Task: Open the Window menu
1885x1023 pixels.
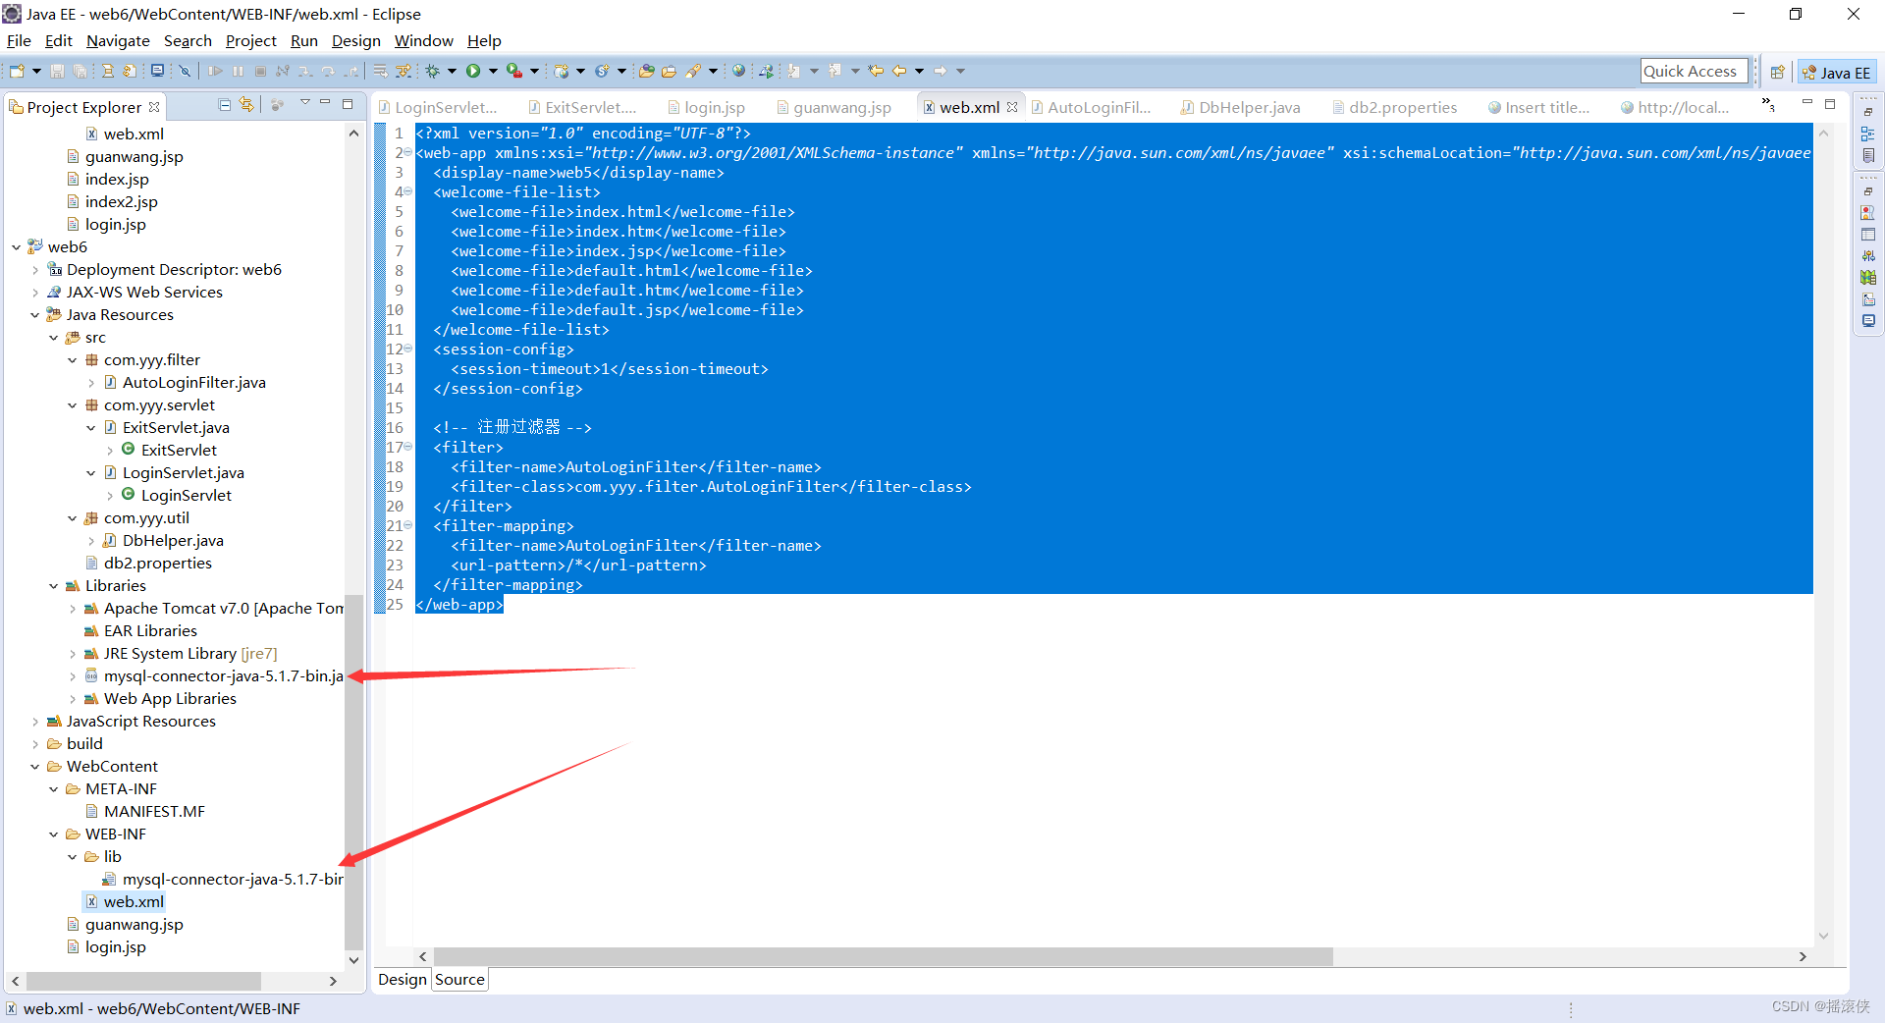Action: point(423,40)
